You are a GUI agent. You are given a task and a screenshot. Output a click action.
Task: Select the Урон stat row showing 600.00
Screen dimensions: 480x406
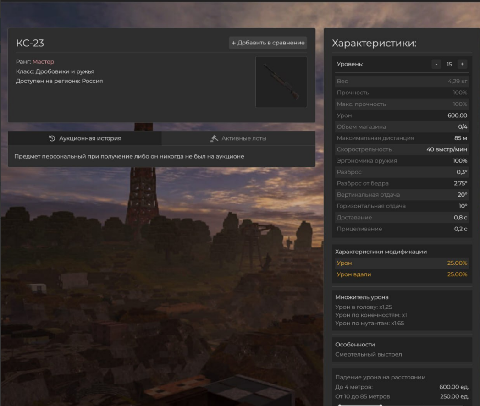coord(402,115)
